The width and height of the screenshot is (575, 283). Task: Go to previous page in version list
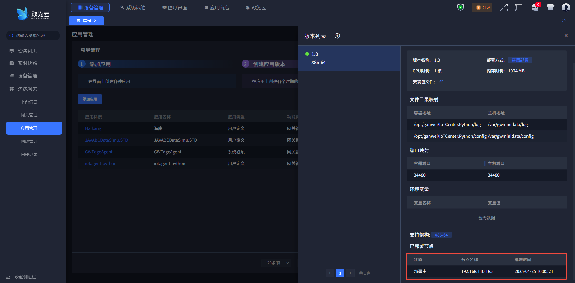pos(330,273)
